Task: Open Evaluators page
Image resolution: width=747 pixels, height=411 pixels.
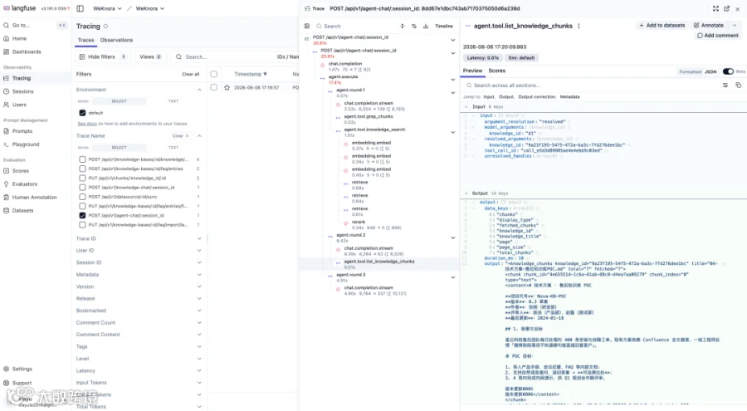Action: click(x=25, y=184)
